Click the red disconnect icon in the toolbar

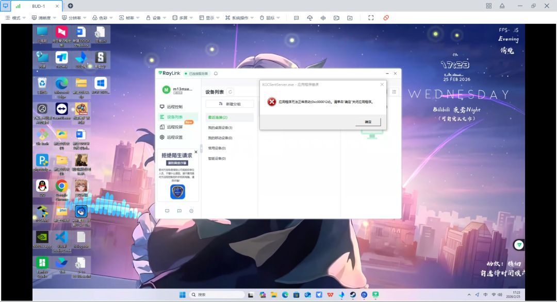pyautogui.click(x=386, y=18)
